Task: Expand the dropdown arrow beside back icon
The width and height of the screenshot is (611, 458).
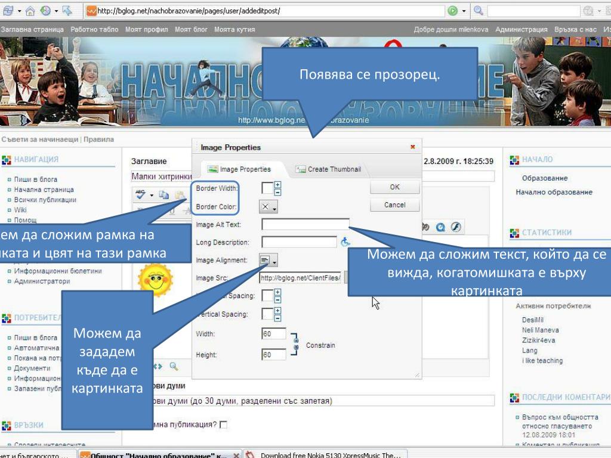Action: pyautogui.click(x=19, y=11)
